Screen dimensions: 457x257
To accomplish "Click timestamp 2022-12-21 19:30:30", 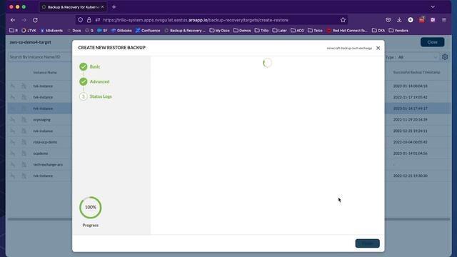I will point(410,176).
